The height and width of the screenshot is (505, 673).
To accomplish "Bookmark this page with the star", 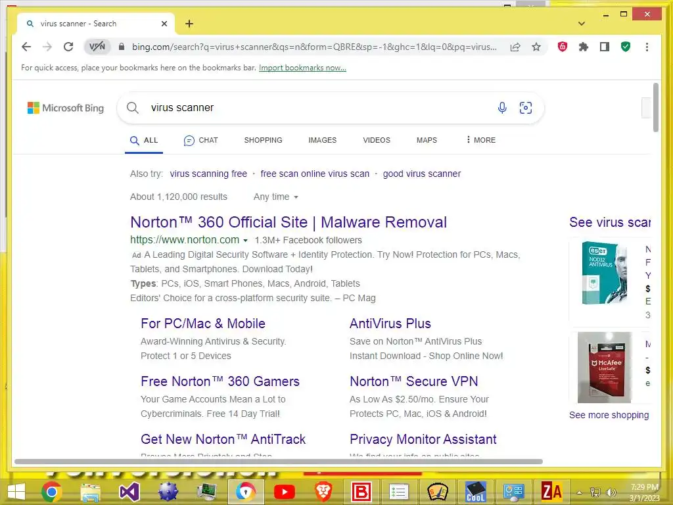I will [536, 47].
